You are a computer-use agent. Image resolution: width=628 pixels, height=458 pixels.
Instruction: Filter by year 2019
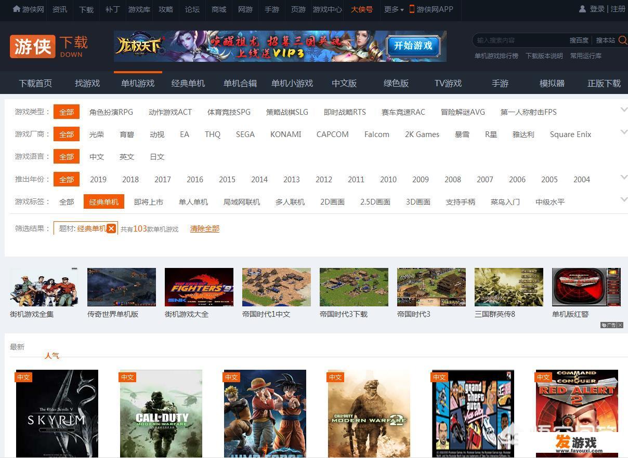point(98,179)
